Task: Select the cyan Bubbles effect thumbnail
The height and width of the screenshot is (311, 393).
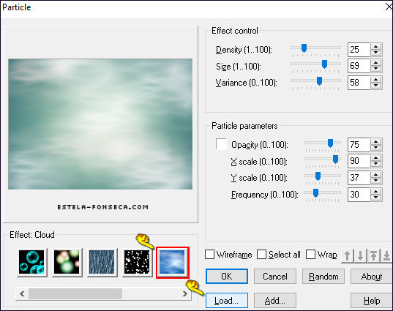Action: tap(31, 262)
